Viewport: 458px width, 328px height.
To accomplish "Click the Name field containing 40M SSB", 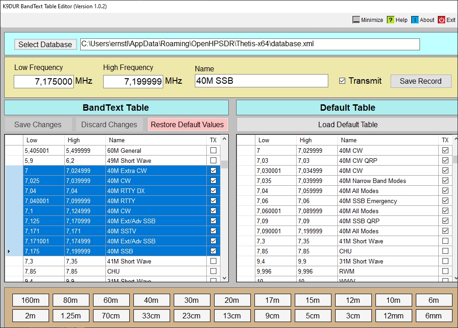I will tap(261, 81).
